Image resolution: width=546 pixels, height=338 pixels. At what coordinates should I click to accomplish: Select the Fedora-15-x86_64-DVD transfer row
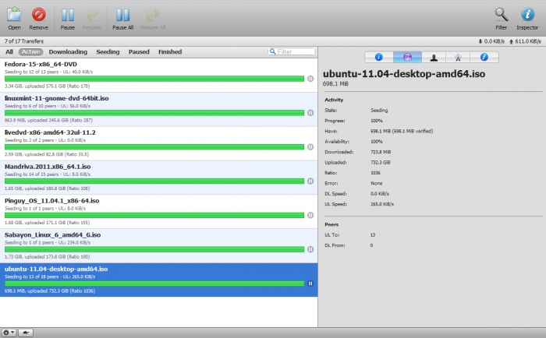coord(159,75)
